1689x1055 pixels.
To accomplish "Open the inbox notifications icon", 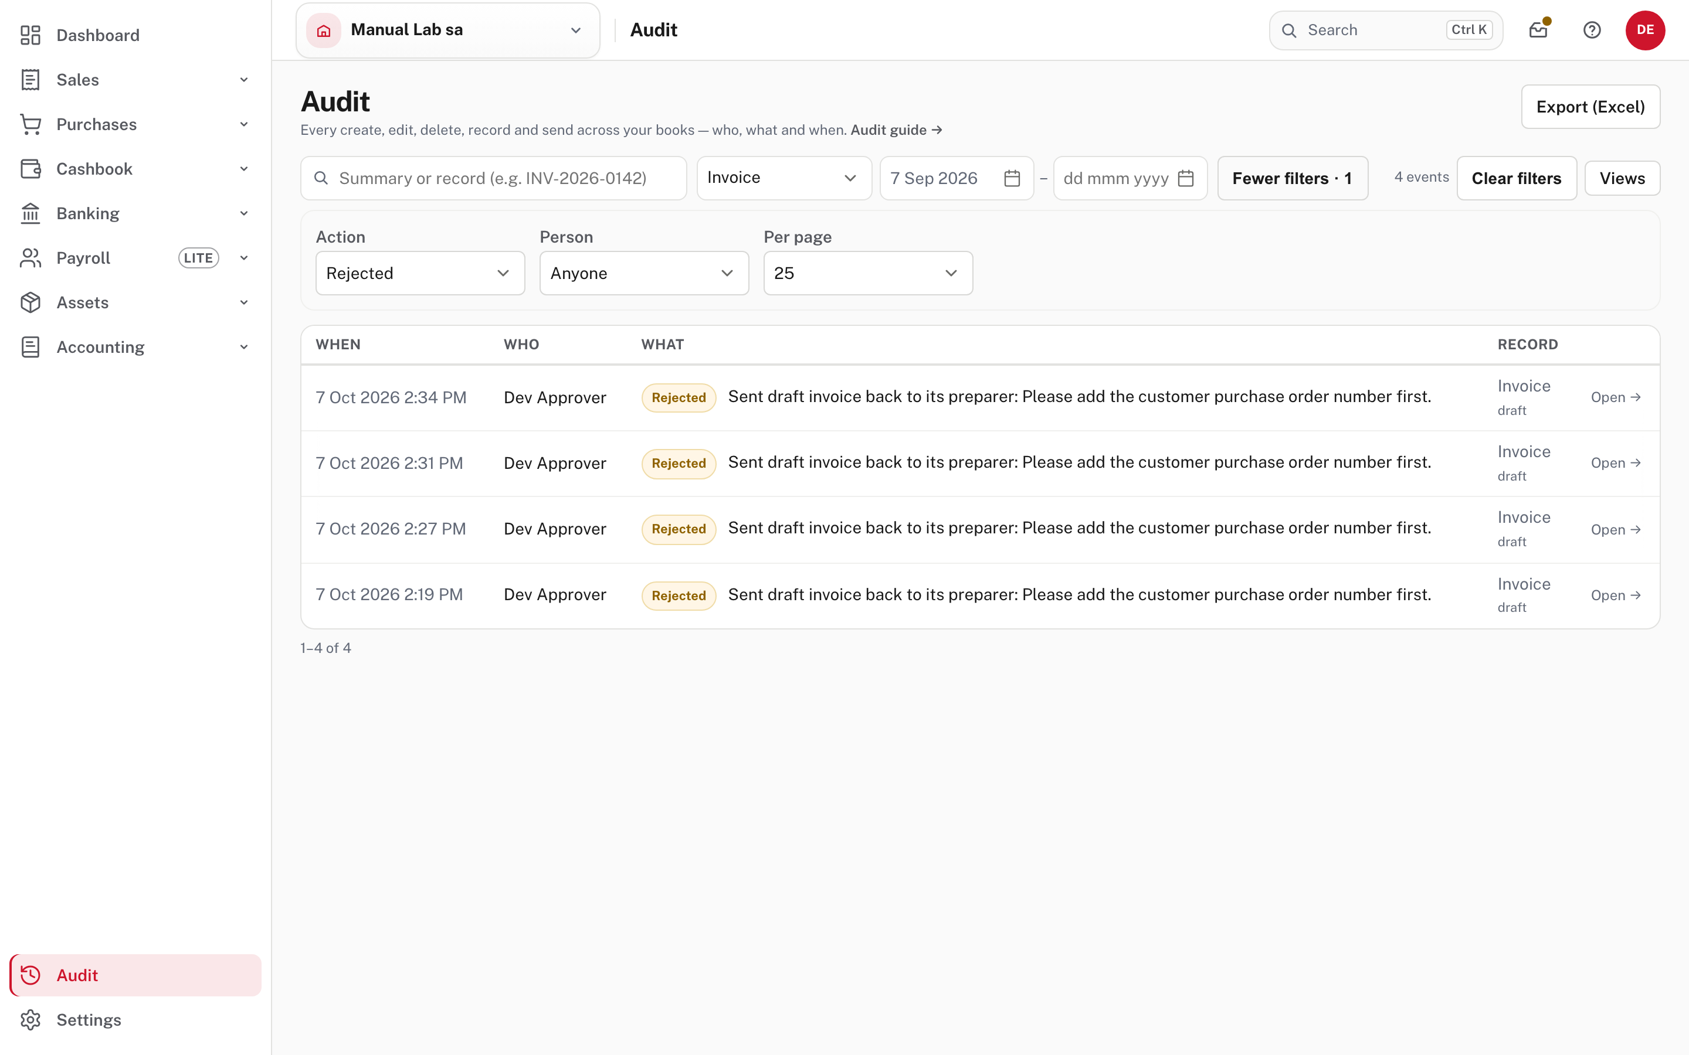I will point(1538,29).
